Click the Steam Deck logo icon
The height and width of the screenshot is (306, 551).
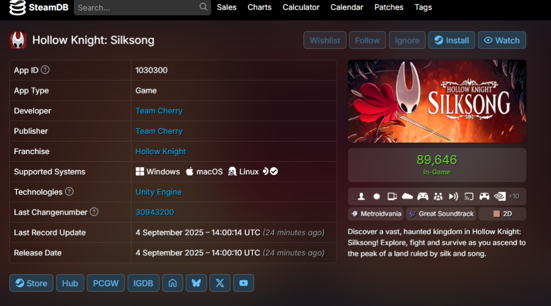coord(266,171)
